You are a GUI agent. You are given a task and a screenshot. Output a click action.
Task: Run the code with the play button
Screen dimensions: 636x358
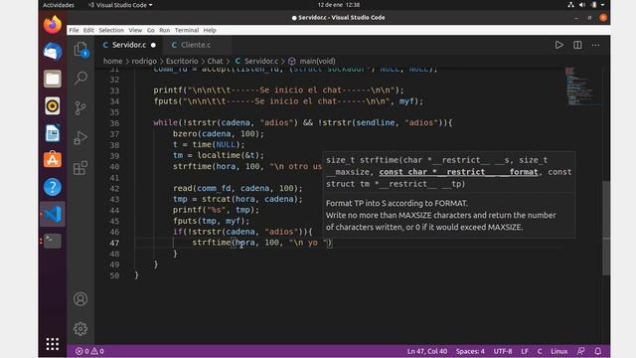coord(558,45)
